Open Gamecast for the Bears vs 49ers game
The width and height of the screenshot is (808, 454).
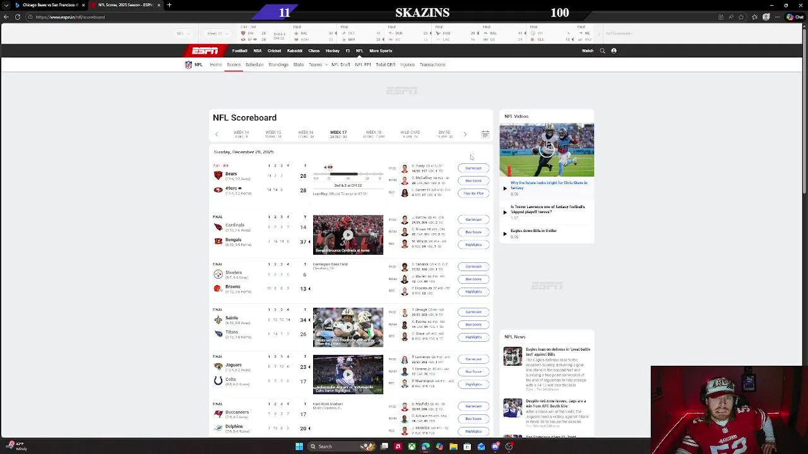(473, 168)
